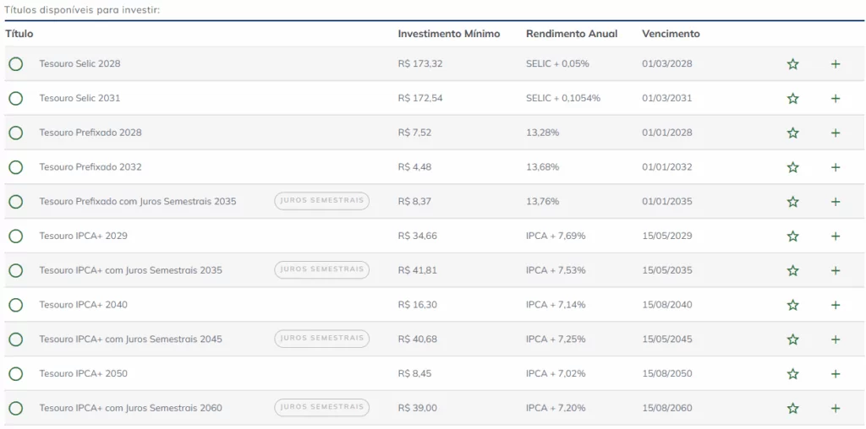
Task: Favorite Tesouro Selic 2028 with star icon
Action: 792,64
